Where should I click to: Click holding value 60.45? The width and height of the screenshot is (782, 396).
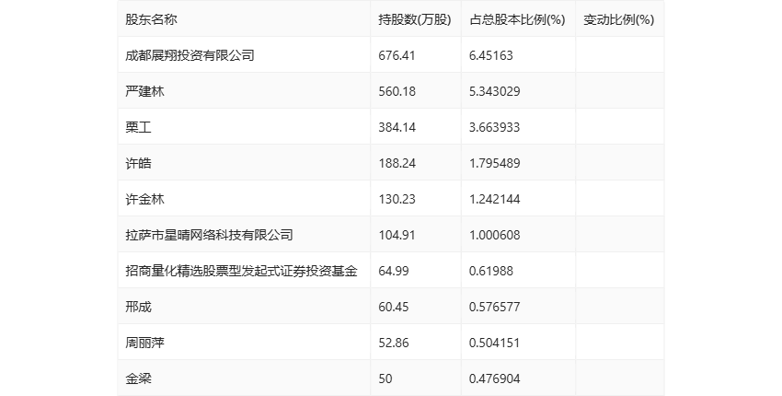[x=394, y=307]
